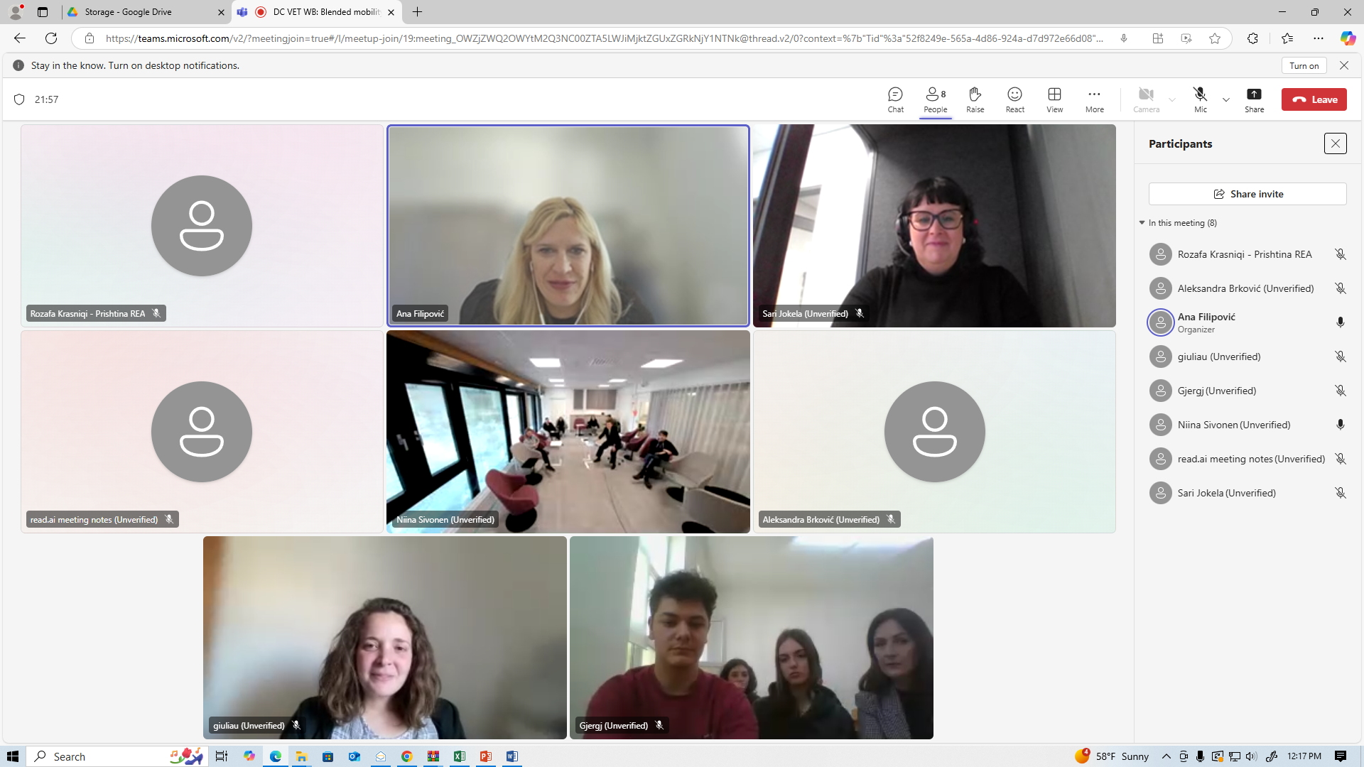1364x767 pixels.
Task: Click the Share invite button
Action: 1247,194
